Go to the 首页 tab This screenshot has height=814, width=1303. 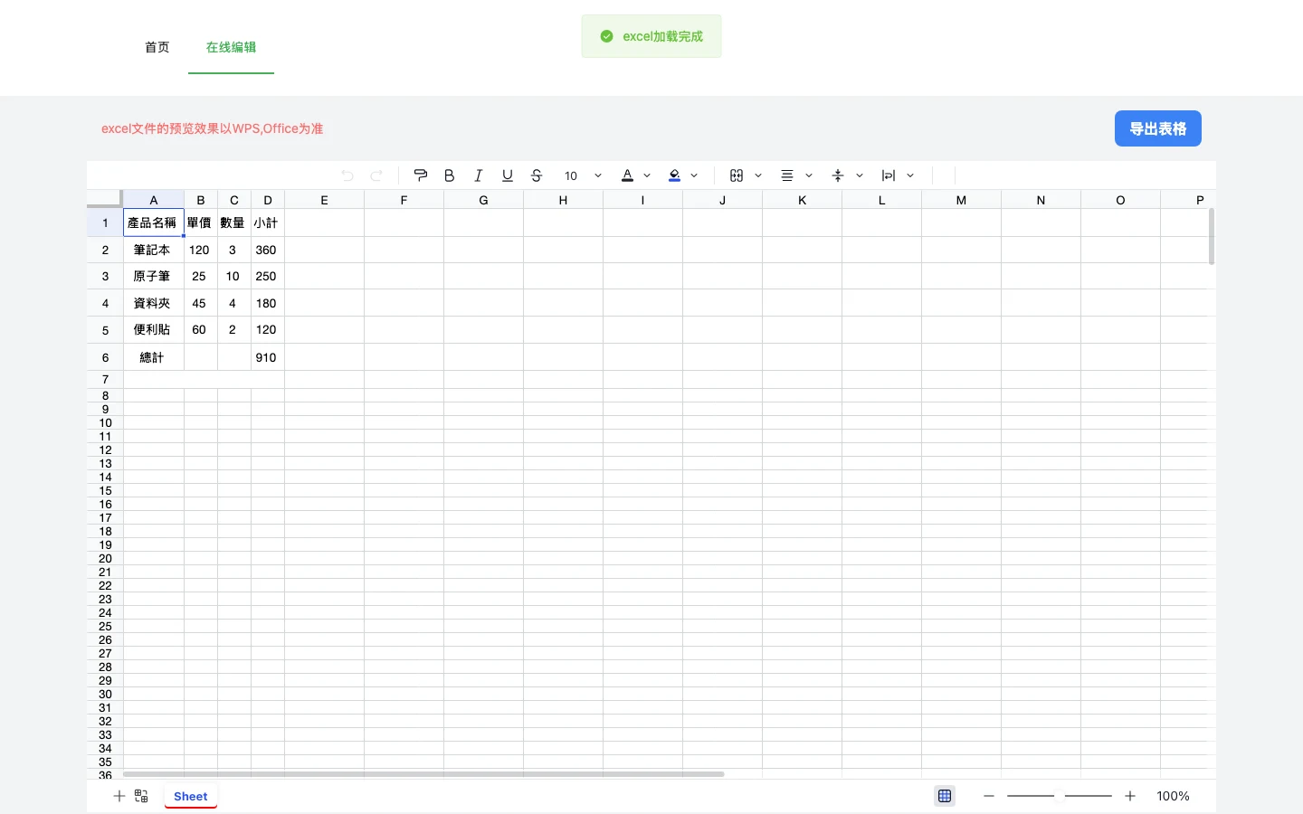point(157,47)
